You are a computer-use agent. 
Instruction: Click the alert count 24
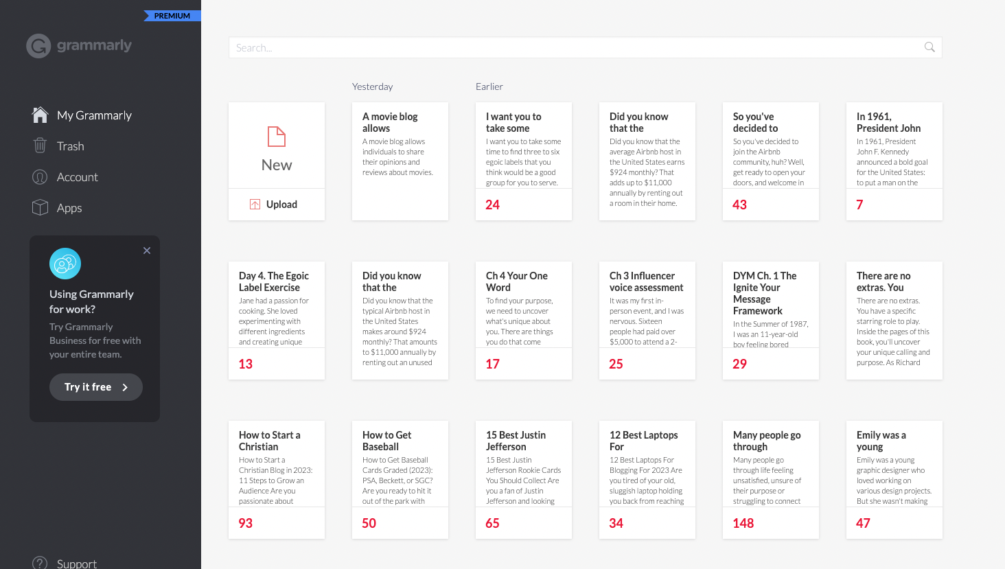pyautogui.click(x=493, y=205)
